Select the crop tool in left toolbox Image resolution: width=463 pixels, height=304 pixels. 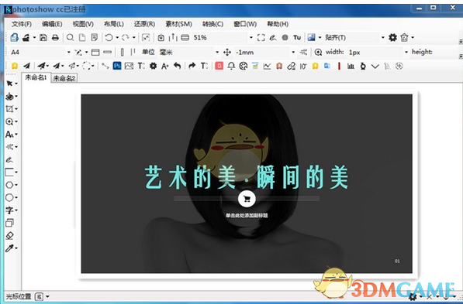(9, 109)
